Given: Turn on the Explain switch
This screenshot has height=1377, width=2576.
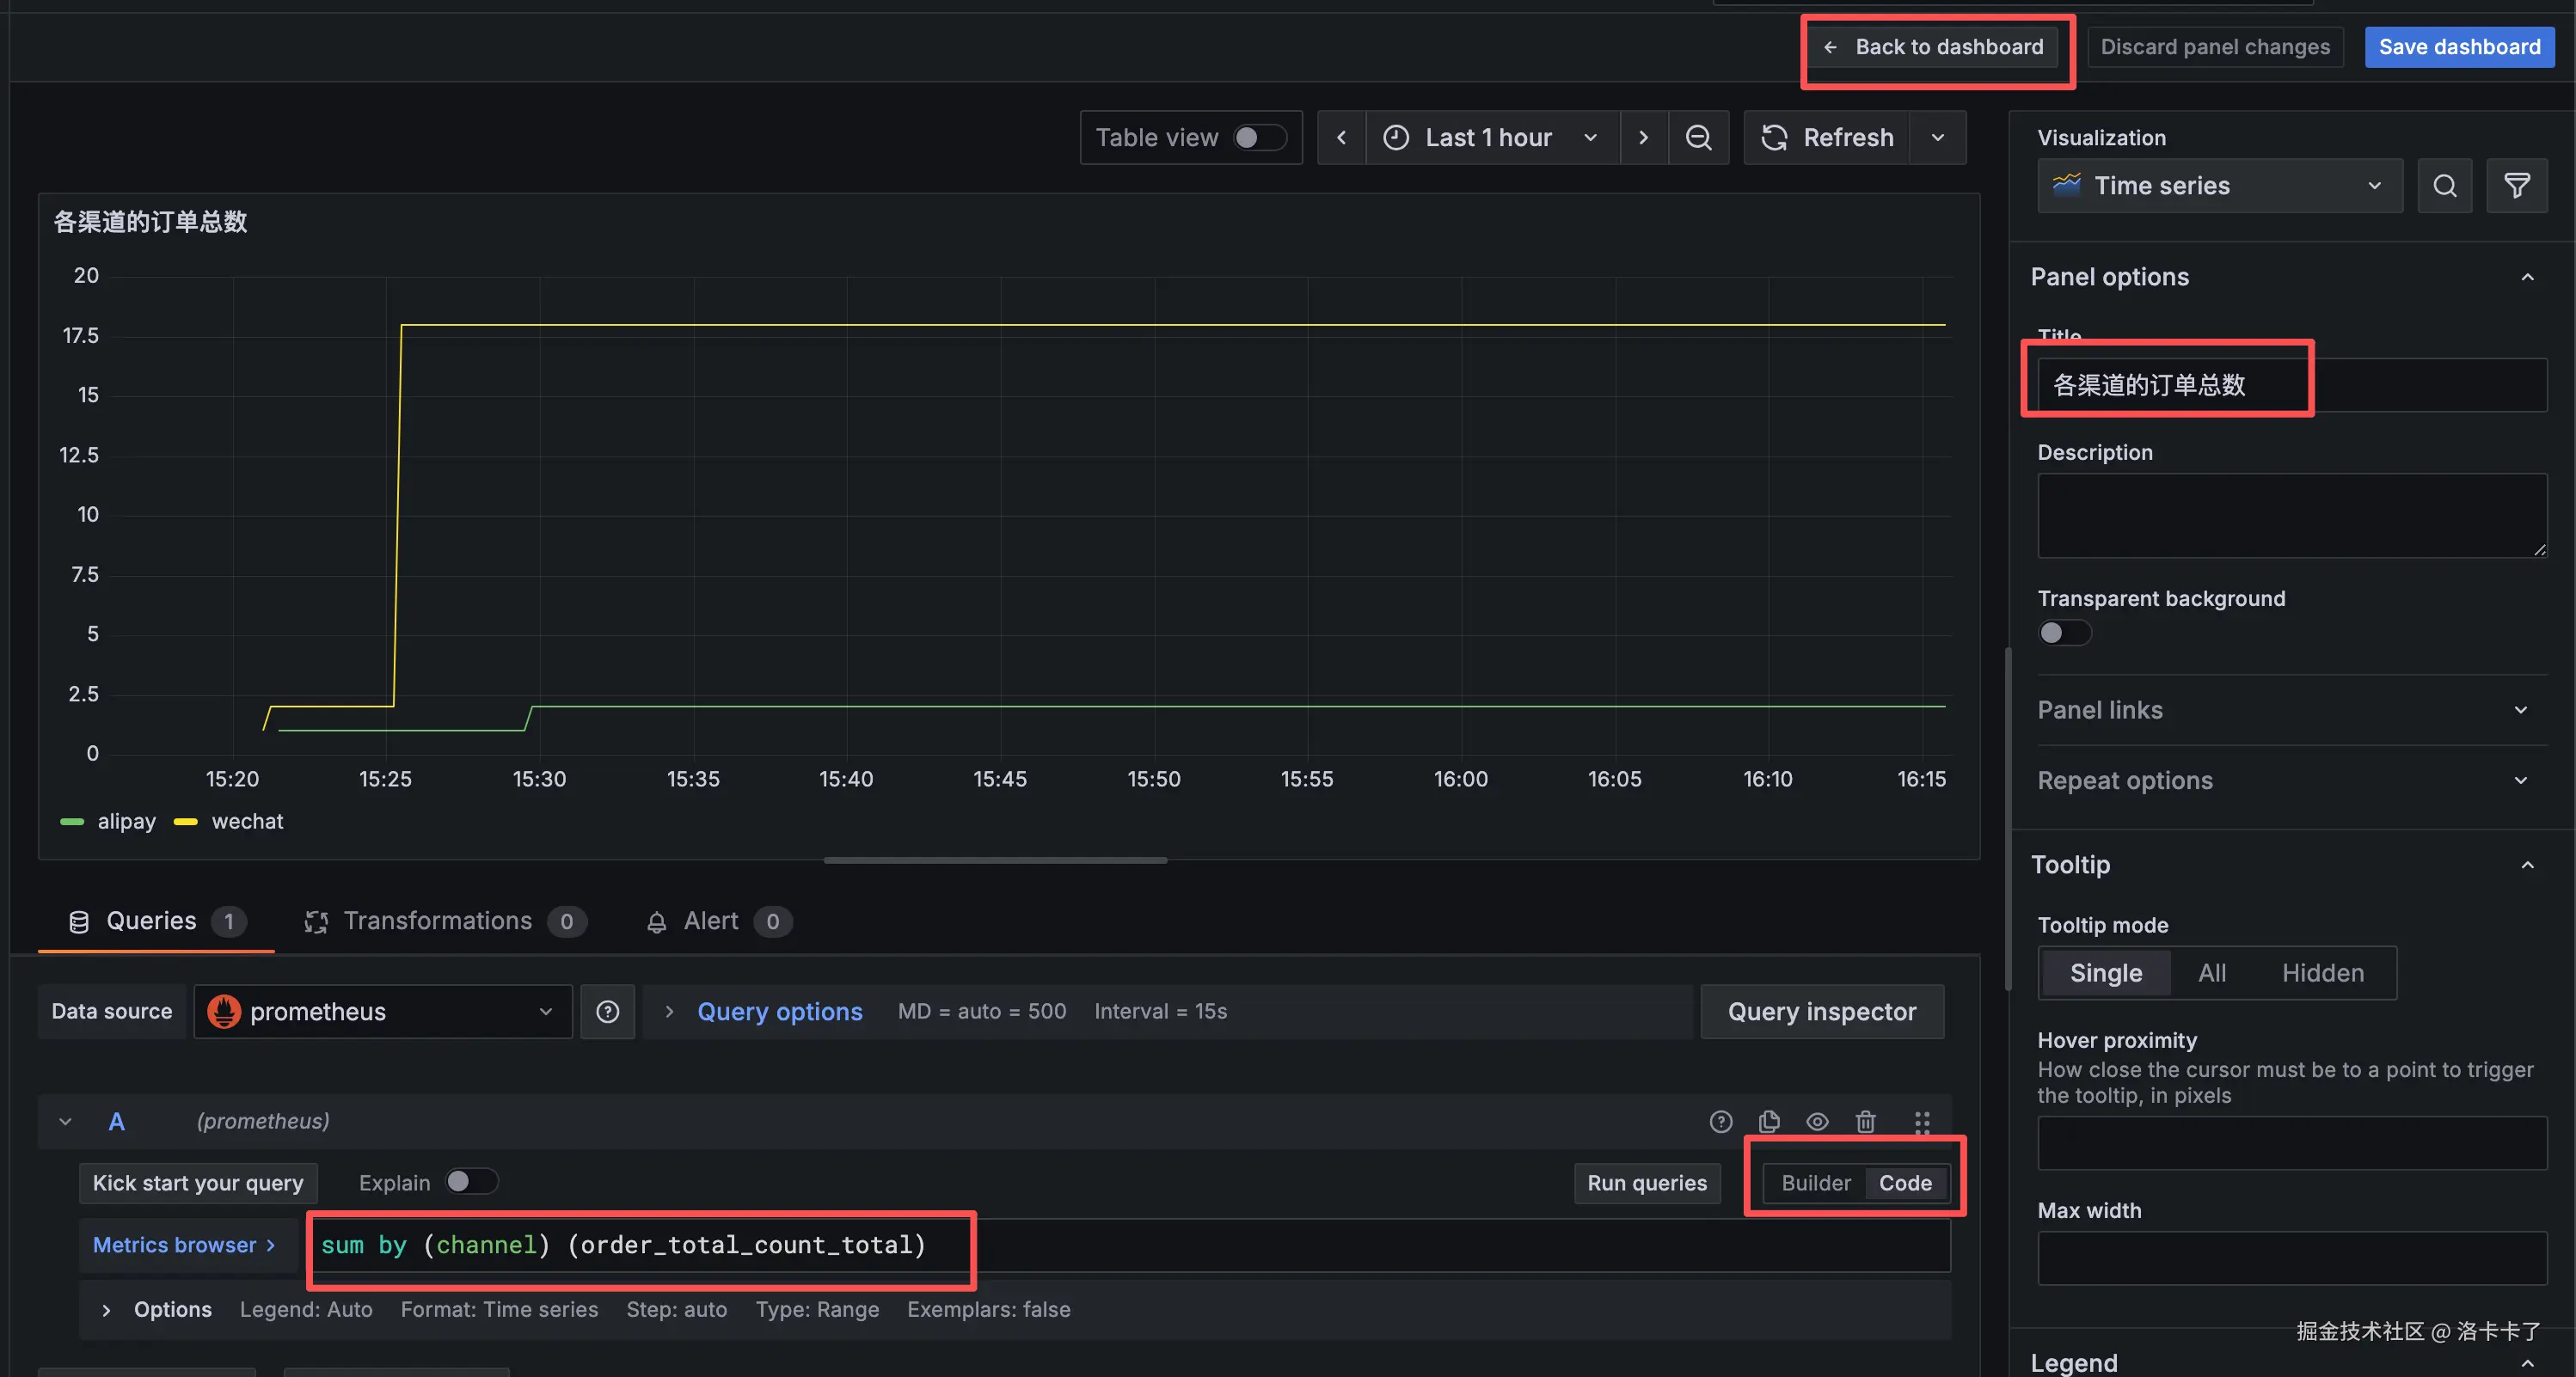Looking at the screenshot, I should point(471,1182).
